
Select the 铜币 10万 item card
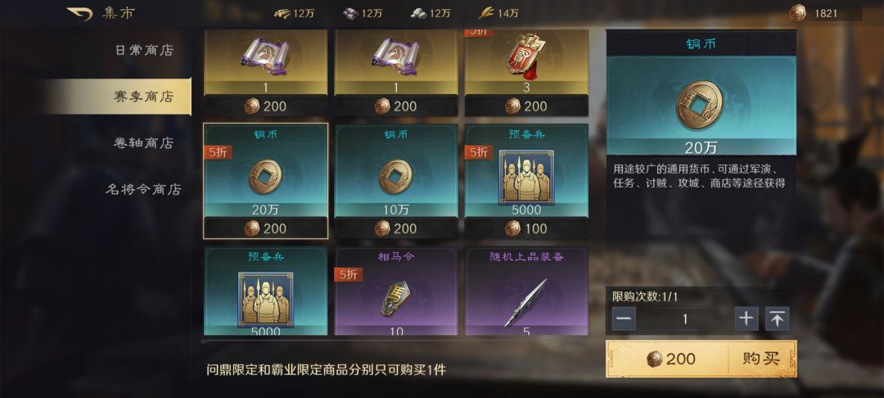point(396,181)
